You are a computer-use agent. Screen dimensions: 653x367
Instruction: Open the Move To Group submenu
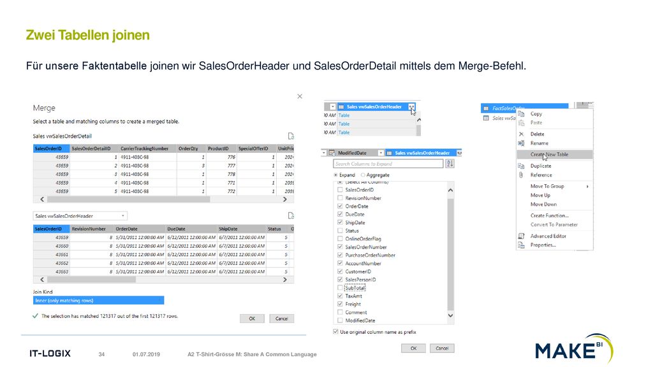[555, 187]
